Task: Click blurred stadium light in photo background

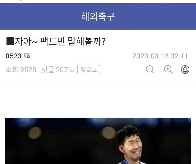Action: click(x=35, y=133)
